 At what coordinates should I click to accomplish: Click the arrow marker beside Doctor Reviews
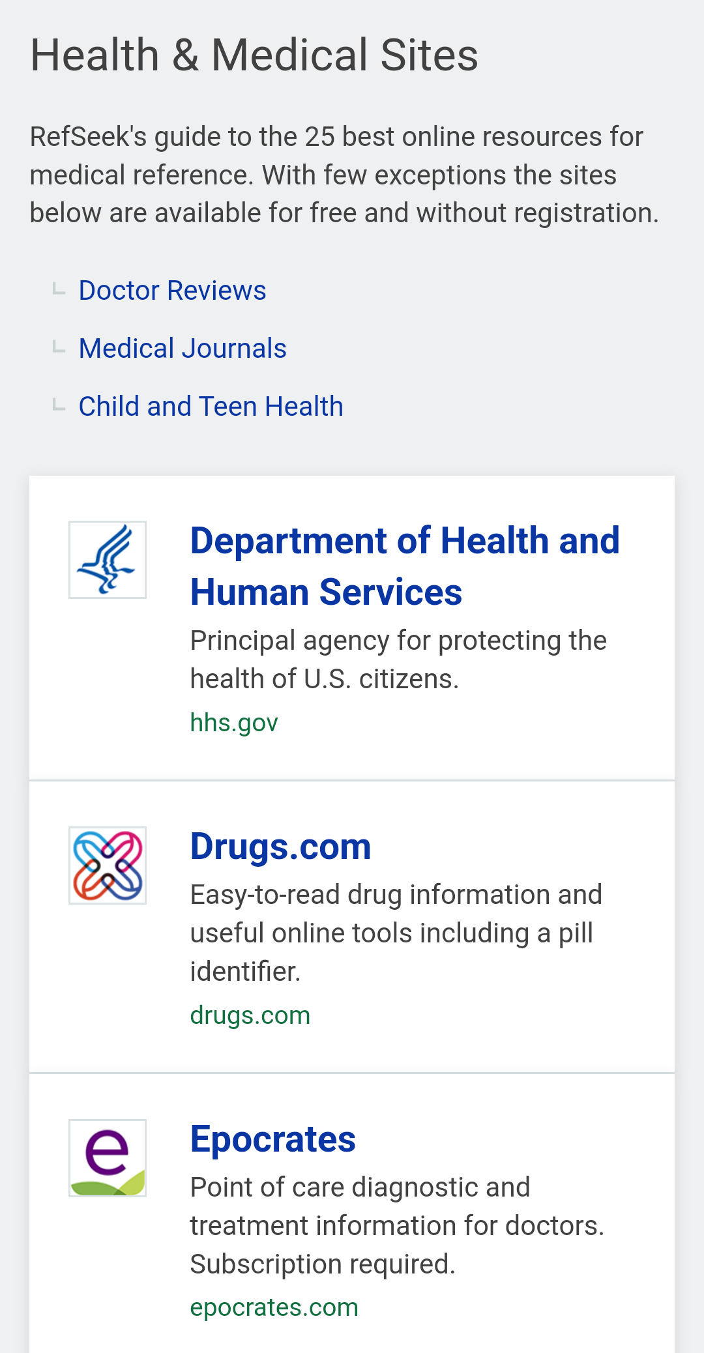click(x=59, y=289)
